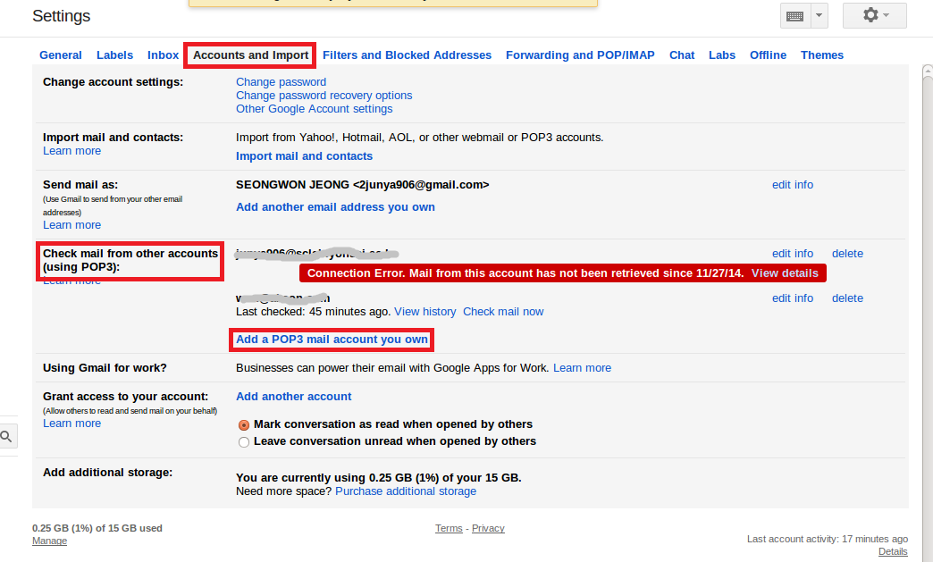
Task: Open View history link
Action: click(424, 312)
